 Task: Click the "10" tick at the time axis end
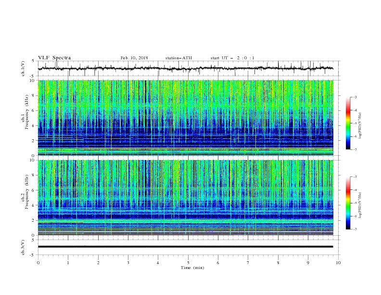(338, 263)
